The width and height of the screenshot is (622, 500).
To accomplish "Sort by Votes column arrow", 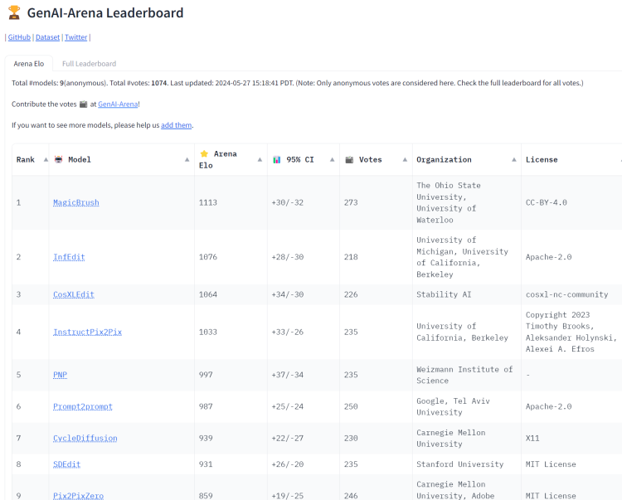I will tap(405, 159).
